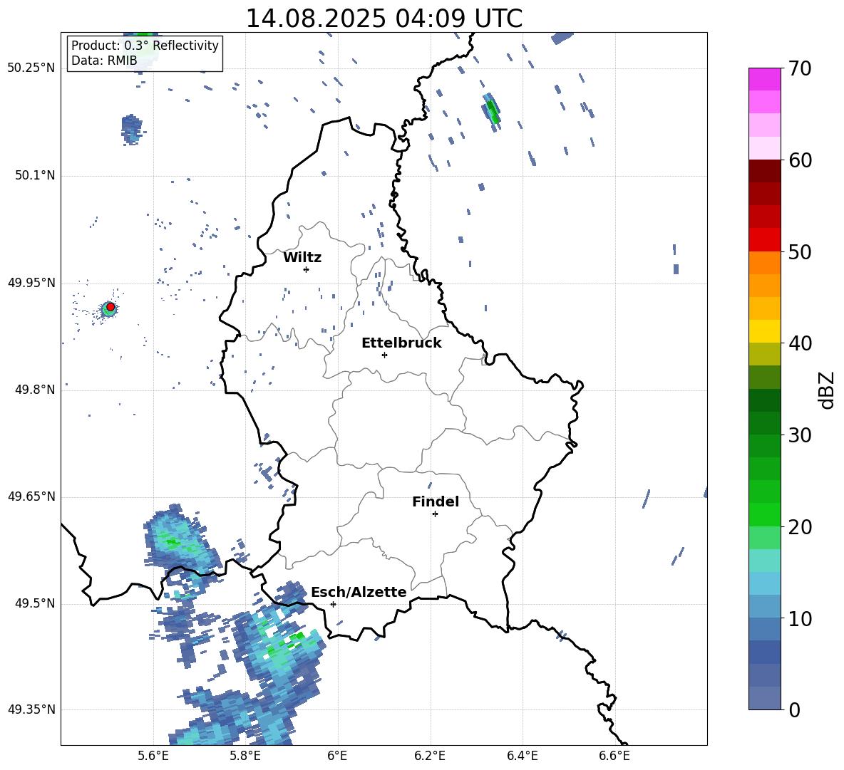Click the 50.1°N latitude label
Screen dimensions: 844x770
(35, 175)
